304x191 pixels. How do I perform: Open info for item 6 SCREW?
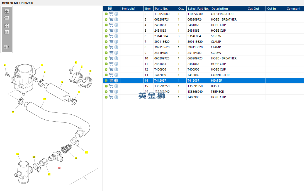pyautogui.click(x=116, y=36)
